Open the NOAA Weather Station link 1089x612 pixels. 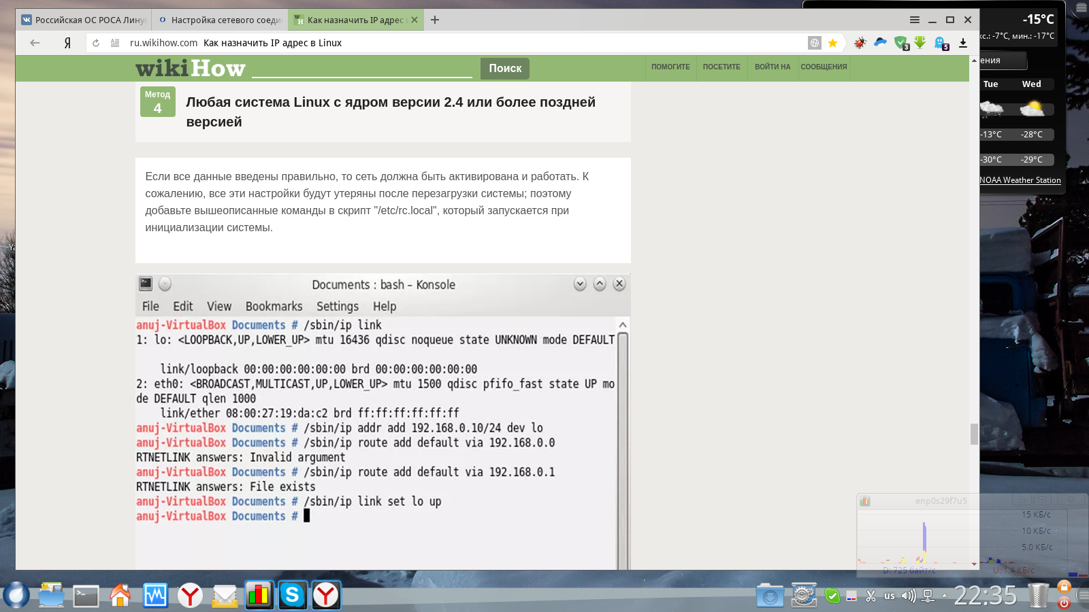click(1020, 180)
